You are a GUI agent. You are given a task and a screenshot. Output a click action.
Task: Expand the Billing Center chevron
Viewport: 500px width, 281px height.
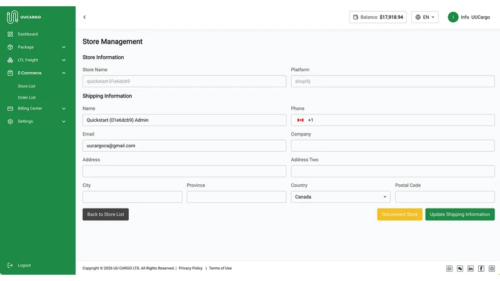64,109
